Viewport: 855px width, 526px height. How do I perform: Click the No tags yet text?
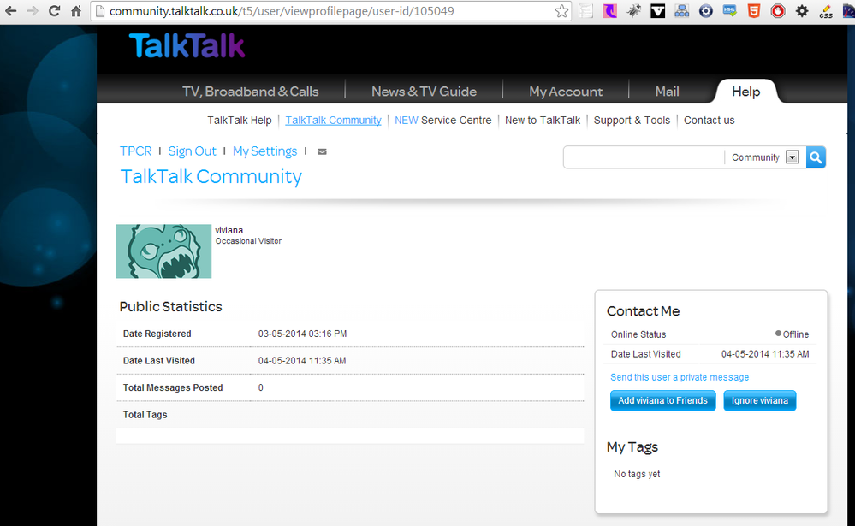(x=637, y=474)
